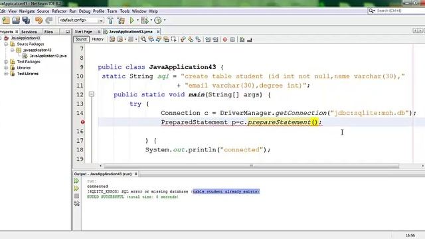Minimize the Projects panel window group
425x239 pixels.
coord(68,32)
